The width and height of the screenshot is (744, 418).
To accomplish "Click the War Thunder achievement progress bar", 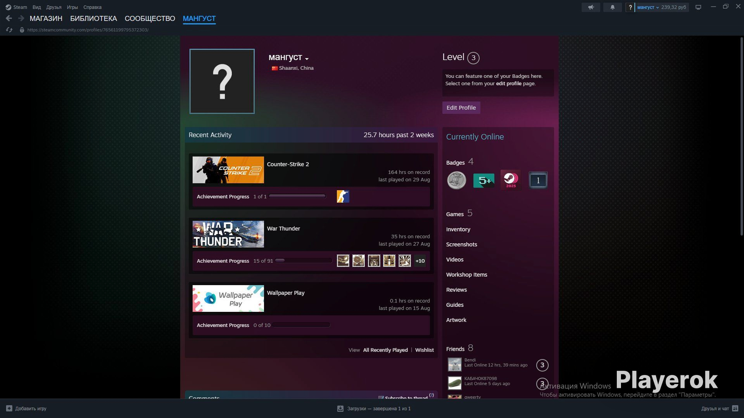I will pos(304,260).
